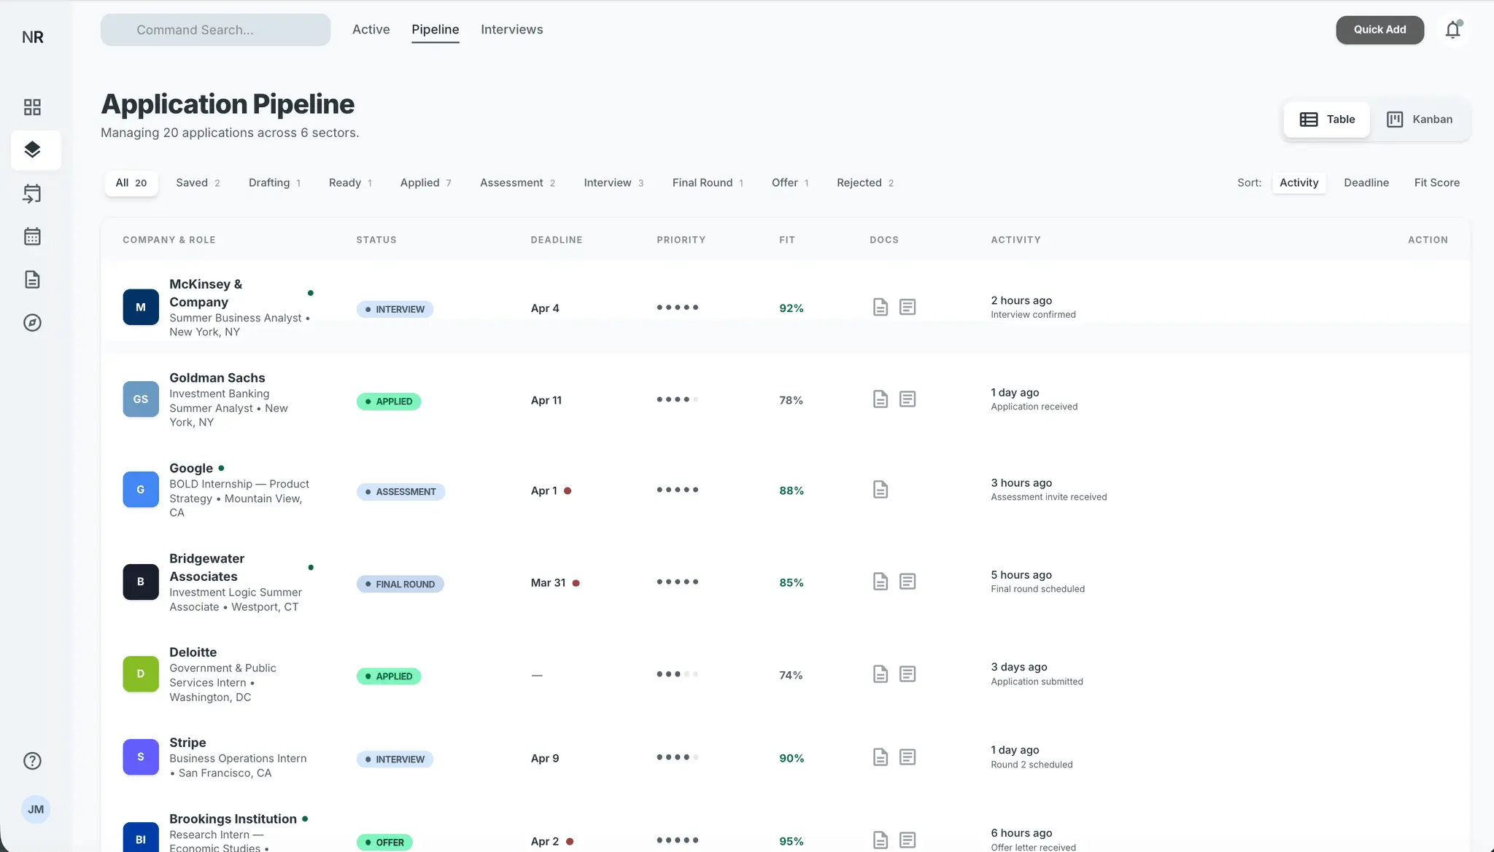
Task: Click Goldman Sachs APPLIED status badge
Action: pyautogui.click(x=389, y=402)
